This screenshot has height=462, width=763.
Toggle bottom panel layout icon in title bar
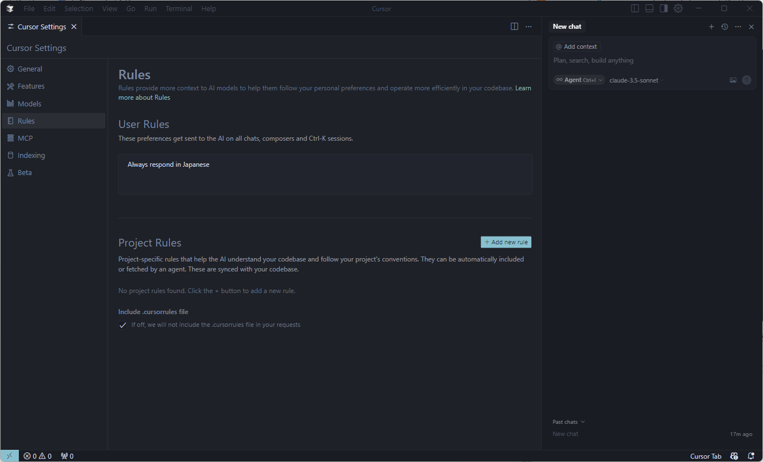(x=649, y=8)
